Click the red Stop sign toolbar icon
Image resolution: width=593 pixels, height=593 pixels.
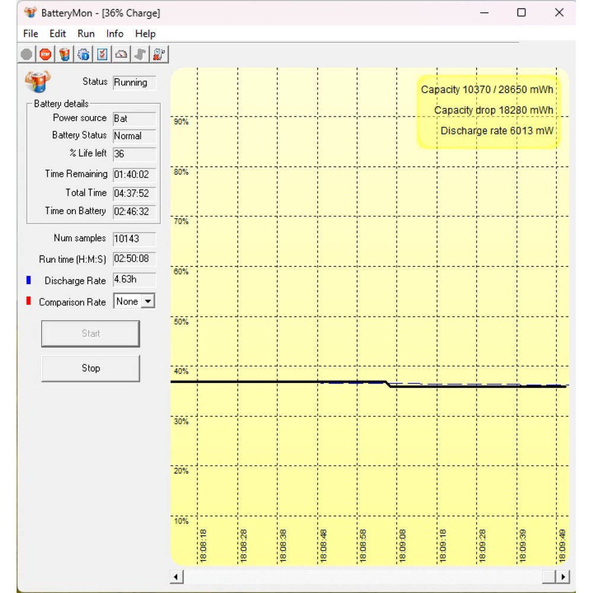pos(46,55)
